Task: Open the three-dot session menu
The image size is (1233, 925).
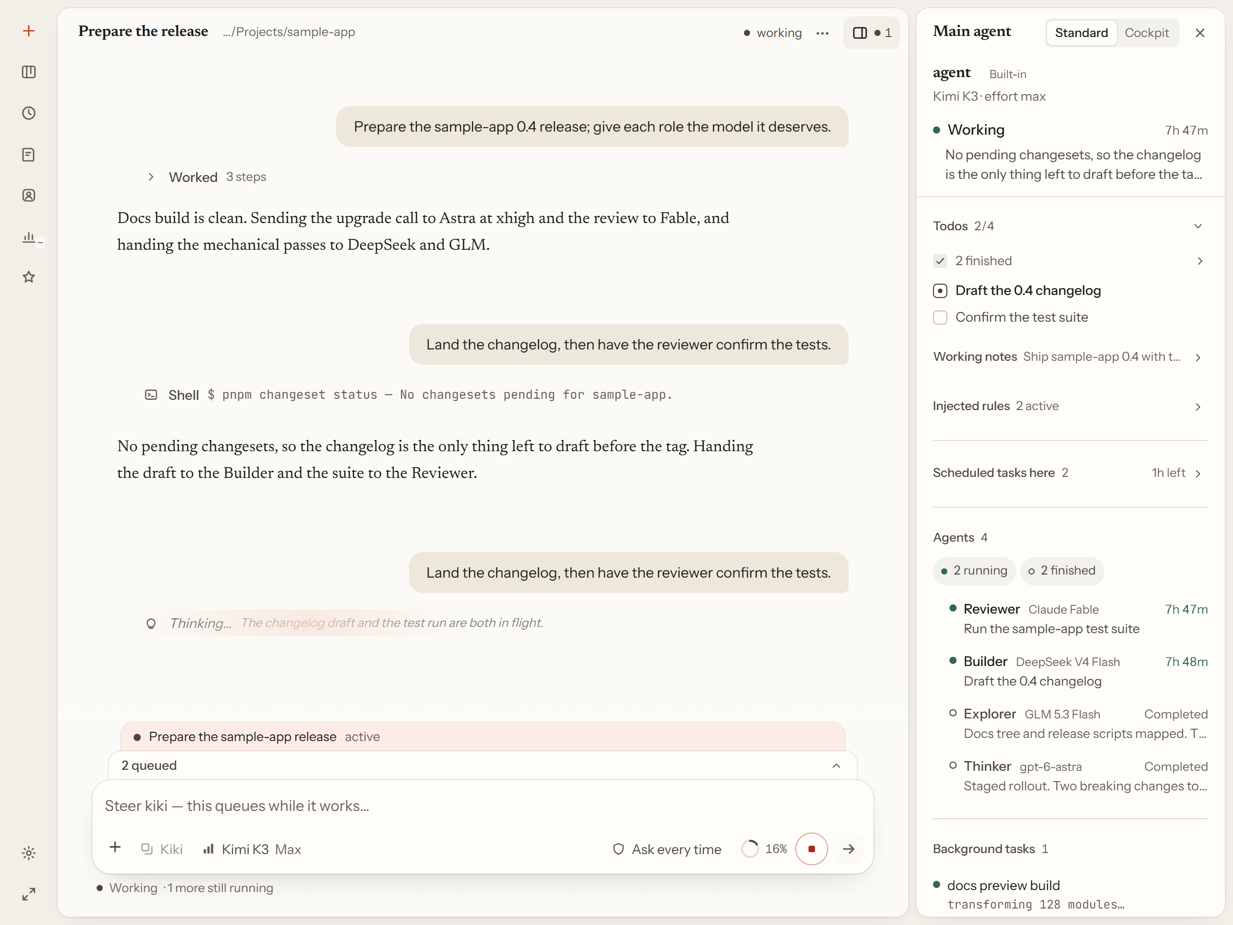Action: pyautogui.click(x=822, y=33)
